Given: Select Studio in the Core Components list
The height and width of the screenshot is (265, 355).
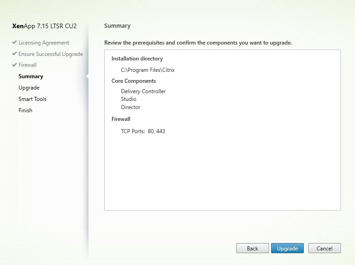Looking at the screenshot, I should pyautogui.click(x=129, y=99).
